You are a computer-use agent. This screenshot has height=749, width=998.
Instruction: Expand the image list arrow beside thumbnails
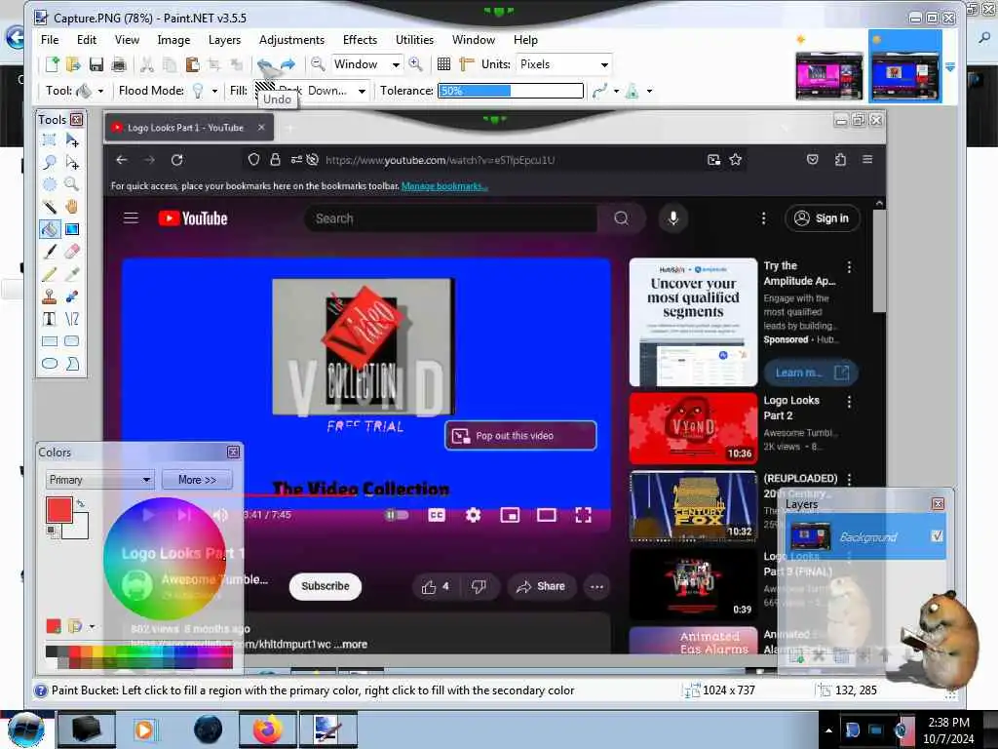pos(950,67)
